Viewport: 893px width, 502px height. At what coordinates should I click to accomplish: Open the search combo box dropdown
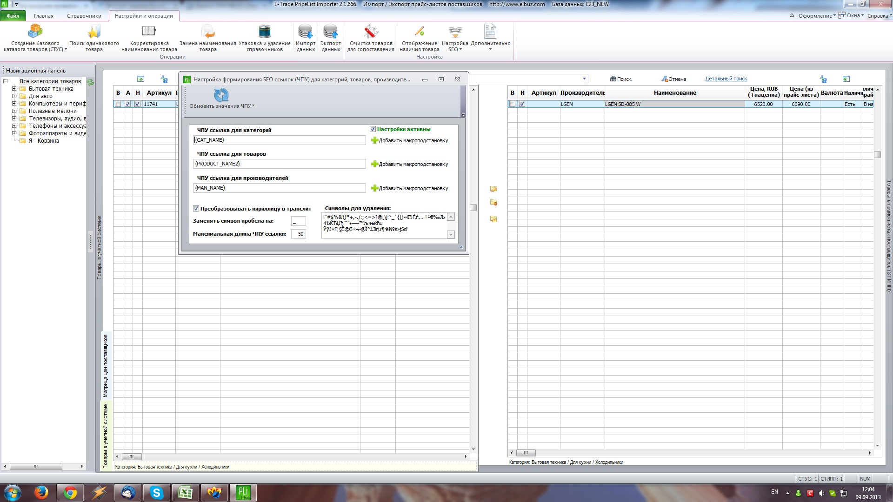(x=584, y=79)
